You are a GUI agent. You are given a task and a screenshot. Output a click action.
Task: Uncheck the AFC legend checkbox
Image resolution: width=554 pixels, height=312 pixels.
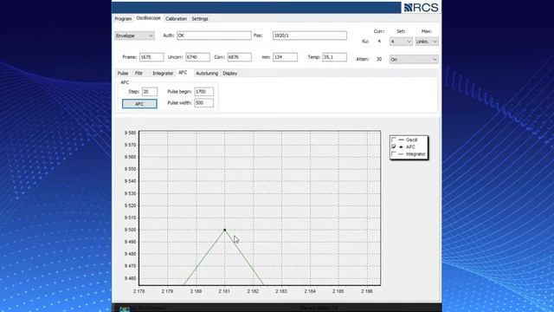click(x=394, y=146)
